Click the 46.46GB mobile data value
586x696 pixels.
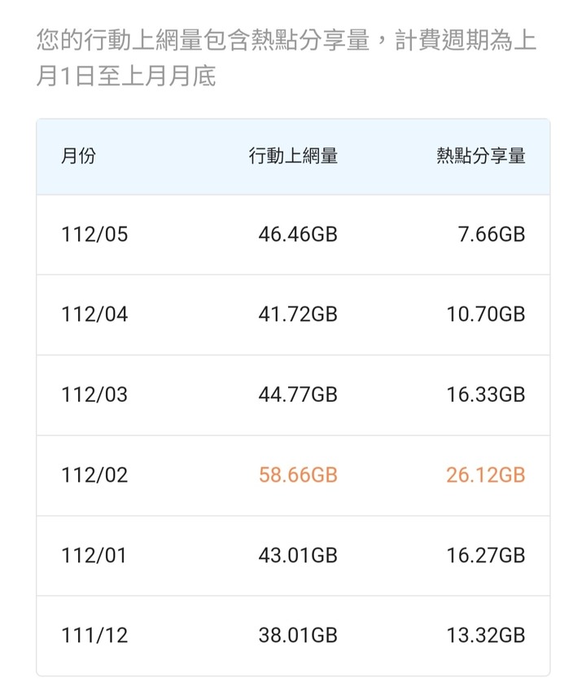click(298, 235)
